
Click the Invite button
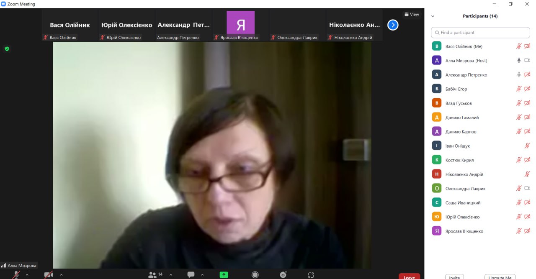[x=454, y=277]
